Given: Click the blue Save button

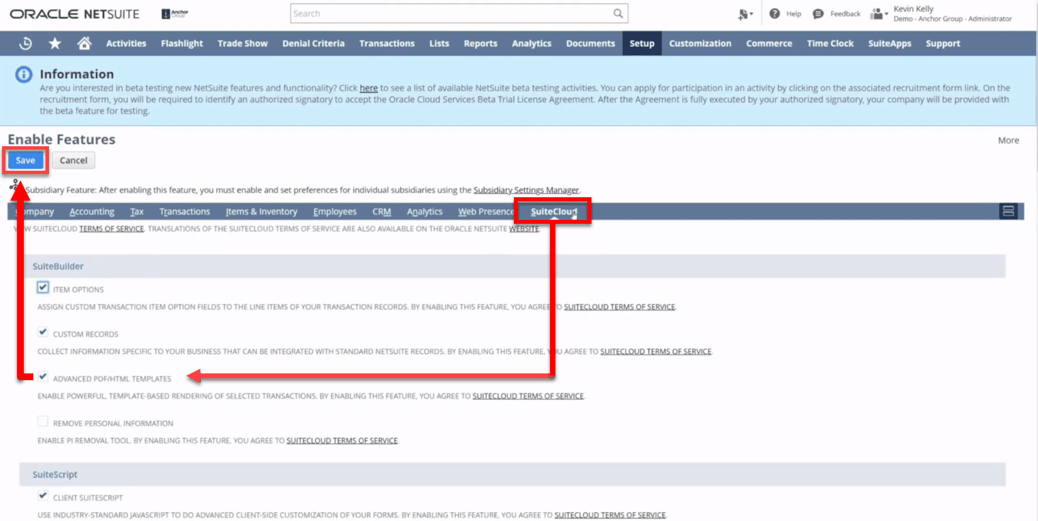Looking at the screenshot, I should coord(25,161).
